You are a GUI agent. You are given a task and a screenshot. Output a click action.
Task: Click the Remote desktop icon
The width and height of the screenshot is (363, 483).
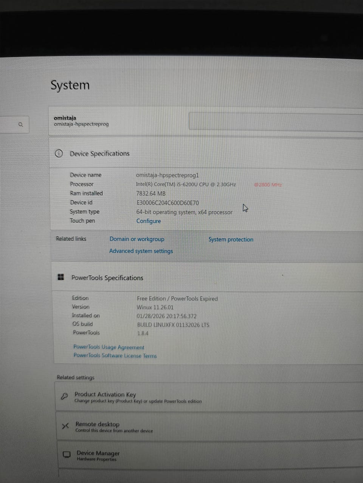point(65,426)
